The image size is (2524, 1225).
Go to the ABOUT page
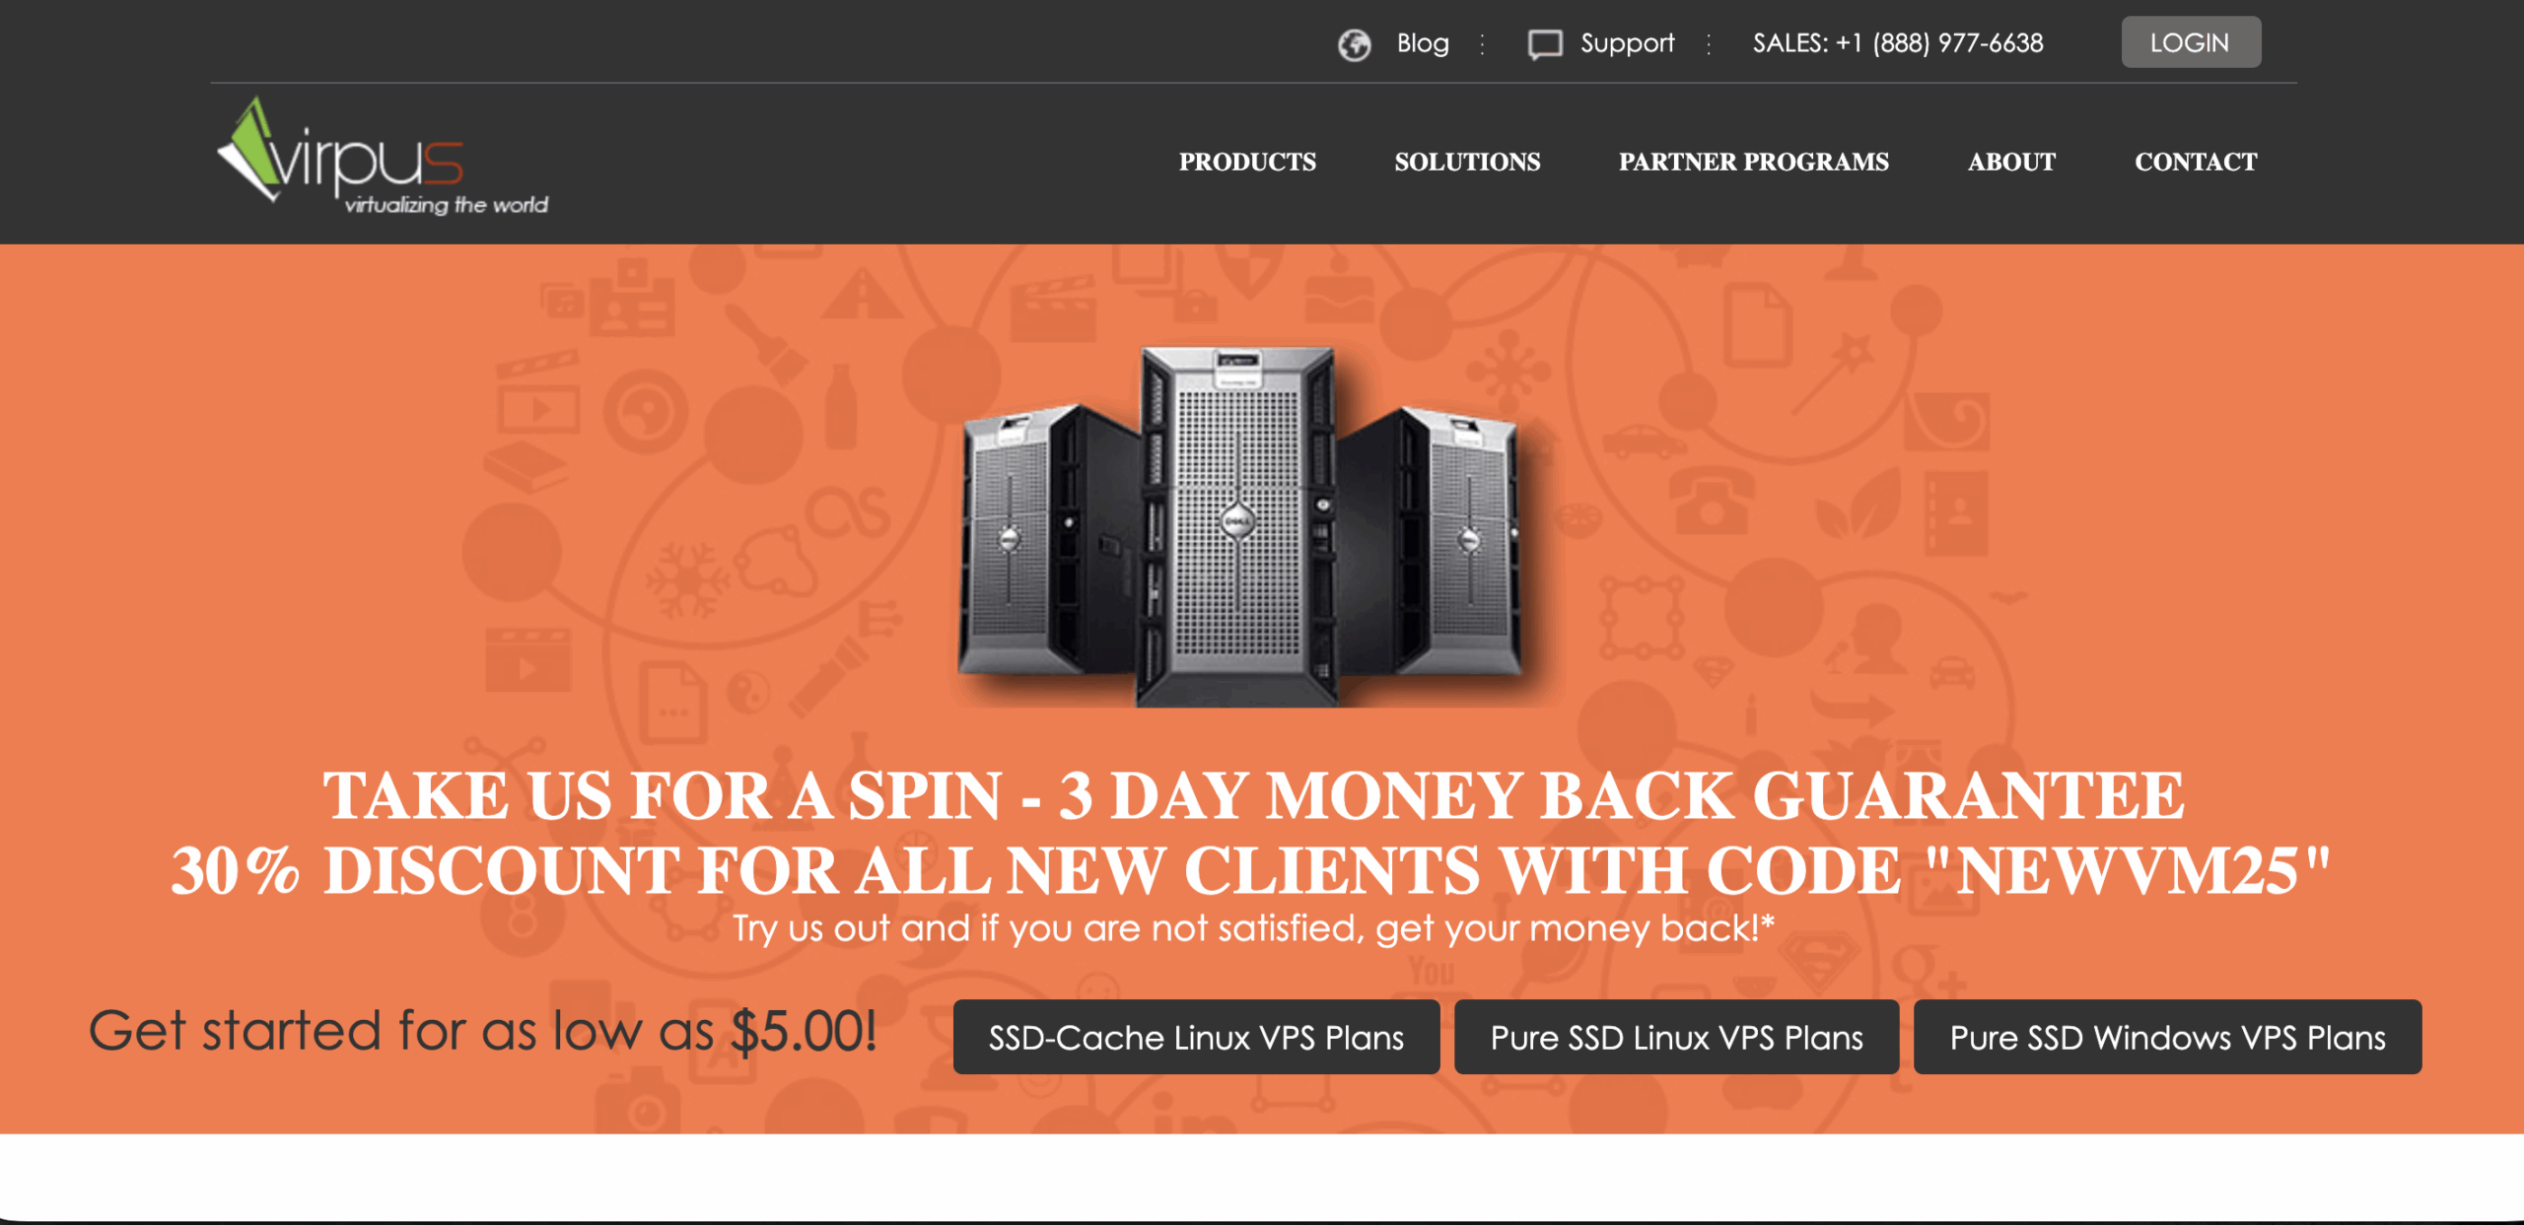(x=2011, y=162)
